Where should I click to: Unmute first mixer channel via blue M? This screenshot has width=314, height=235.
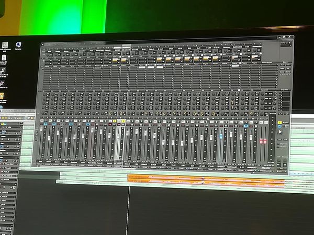coord(46,124)
